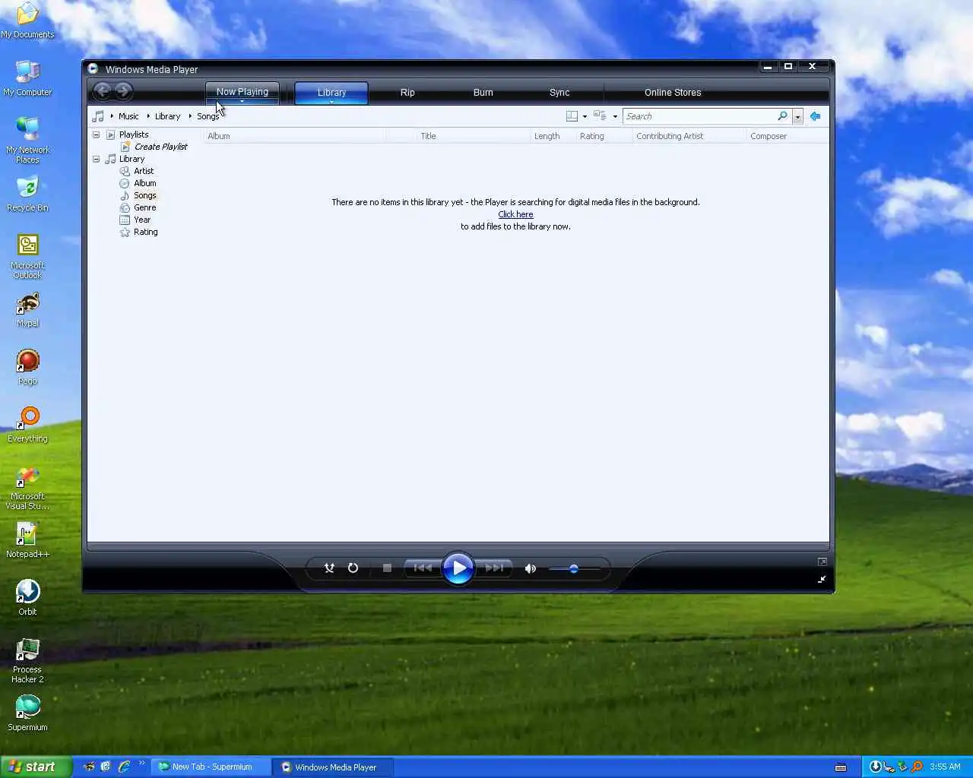Viewport: 973px width, 778px height.
Task: Skip to the next track
Action: point(494,568)
